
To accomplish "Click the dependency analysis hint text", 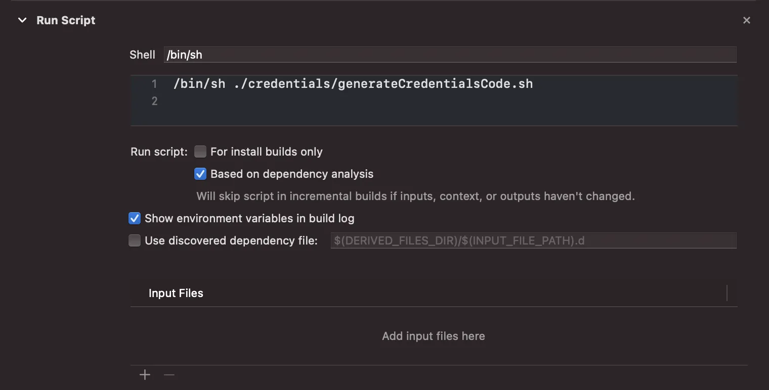I will pyautogui.click(x=415, y=196).
